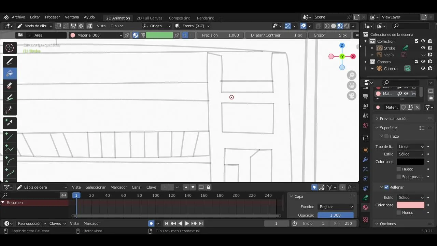
Task: Click the Reproducción playback button
Action: [32, 223]
